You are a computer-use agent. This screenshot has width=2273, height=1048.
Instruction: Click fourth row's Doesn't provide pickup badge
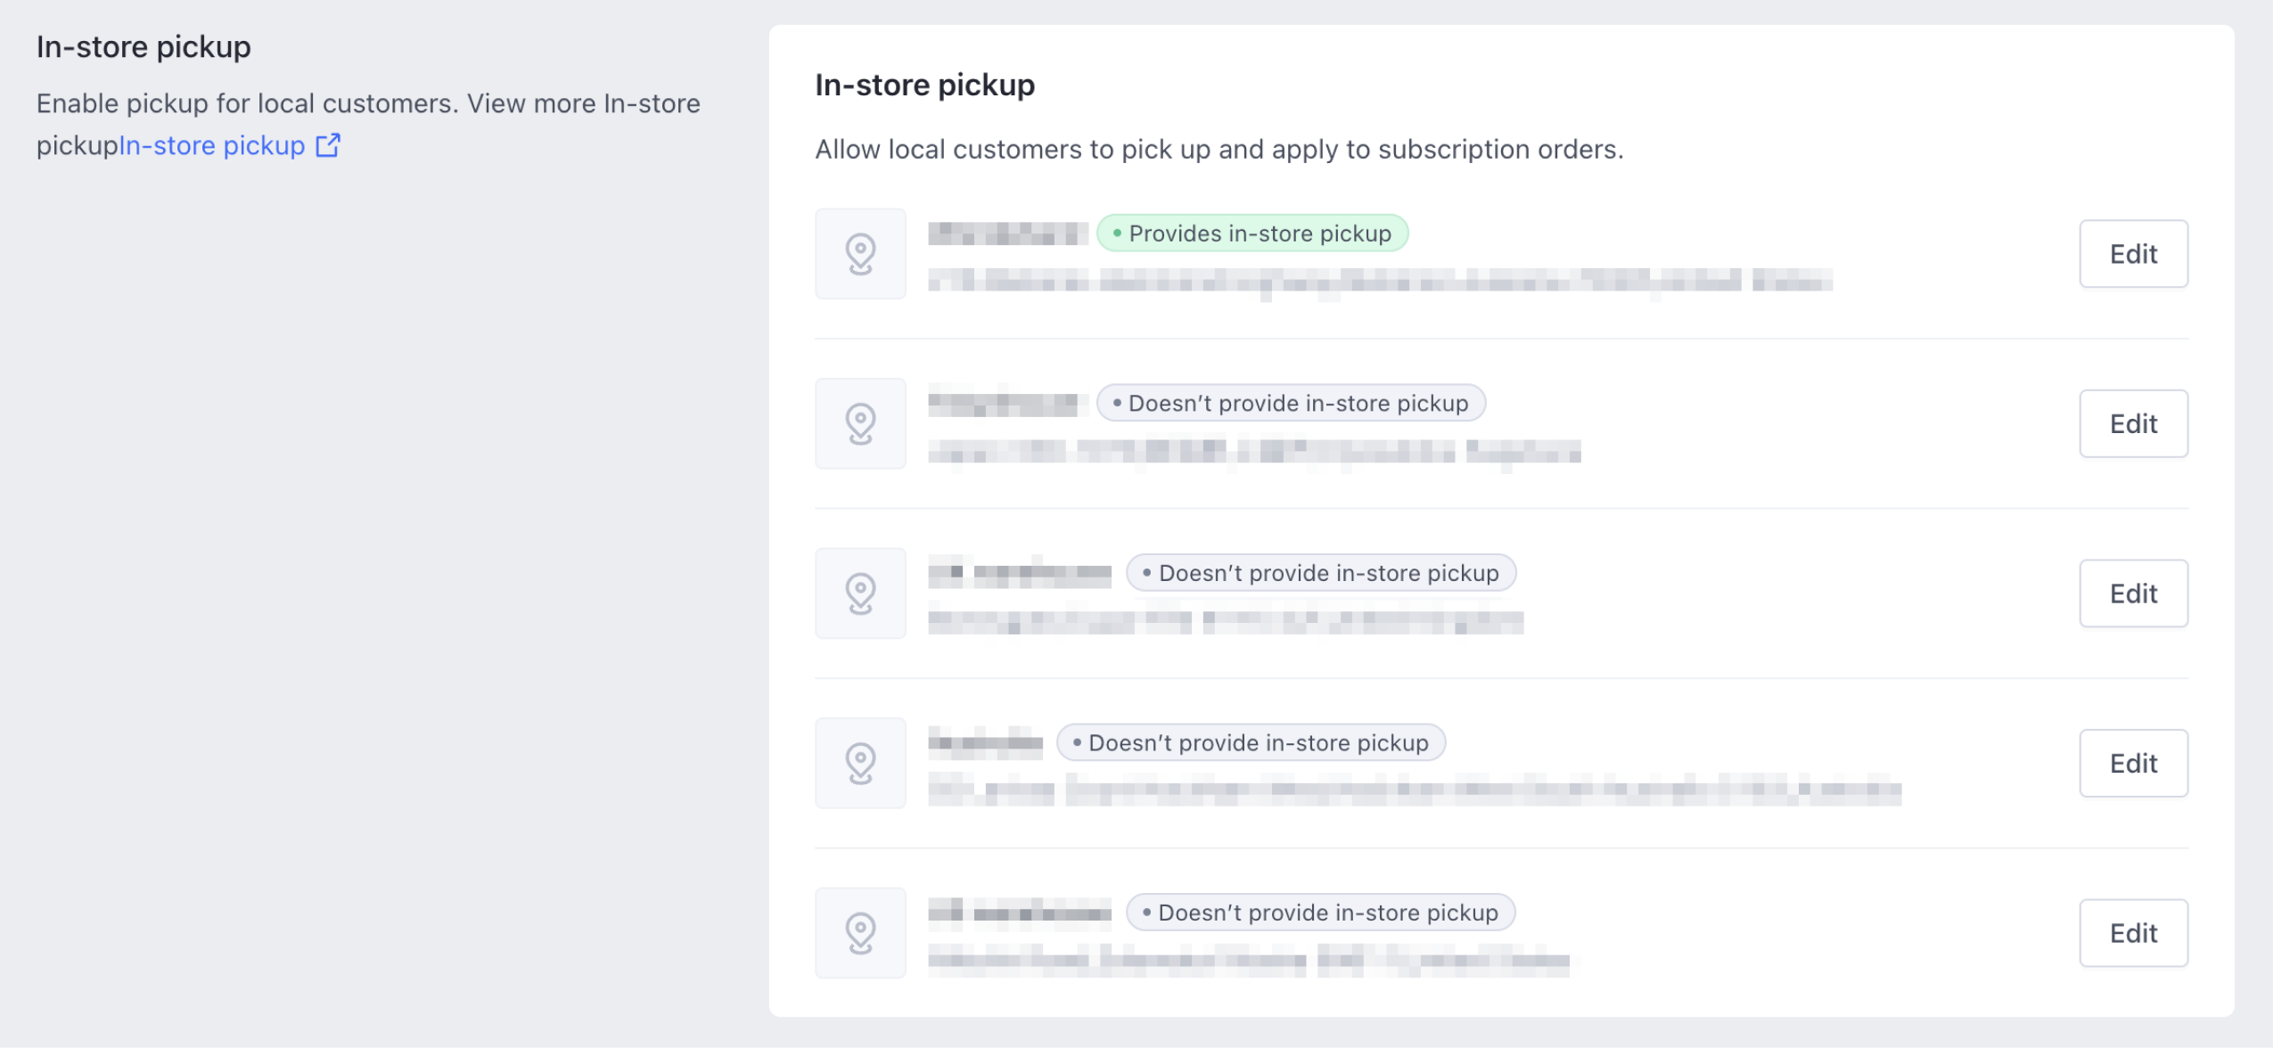pyautogui.click(x=1250, y=743)
